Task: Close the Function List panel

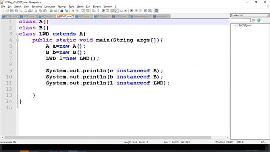Action: [x=268, y=15]
